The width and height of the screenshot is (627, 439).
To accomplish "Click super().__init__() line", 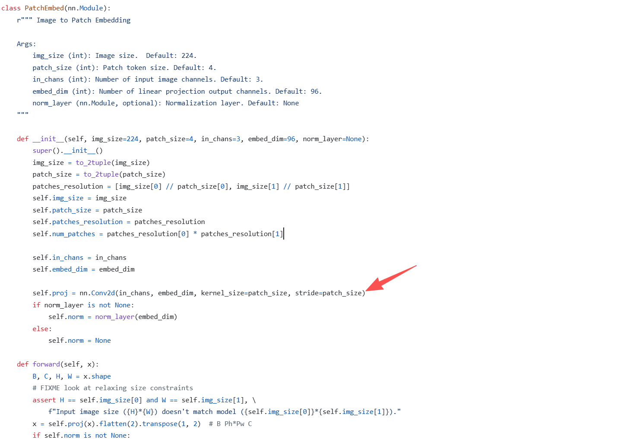I will [68, 151].
